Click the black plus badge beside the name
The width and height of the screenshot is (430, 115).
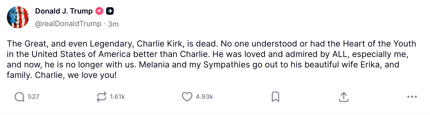pos(110,11)
